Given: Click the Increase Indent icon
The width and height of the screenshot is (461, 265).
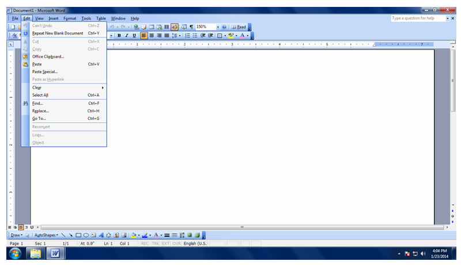Looking at the screenshot, I should point(210,36).
